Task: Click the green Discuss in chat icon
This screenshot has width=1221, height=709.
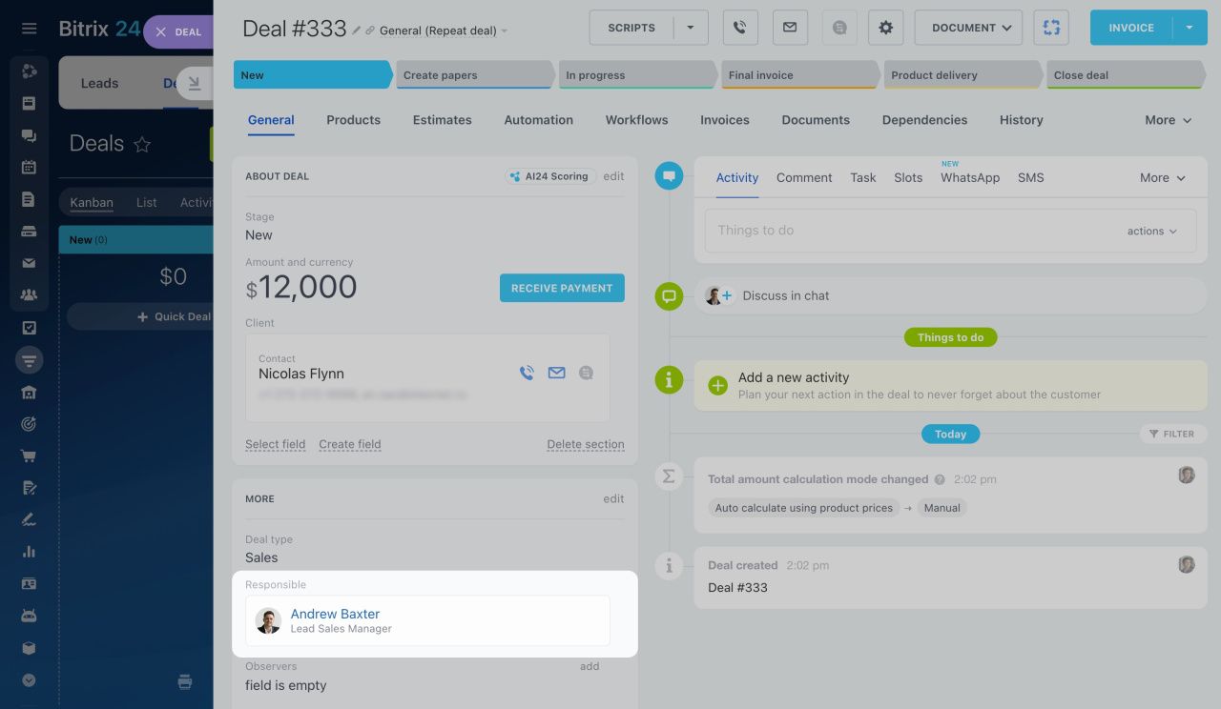Action: pyautogui.click(x=669, y=296)
